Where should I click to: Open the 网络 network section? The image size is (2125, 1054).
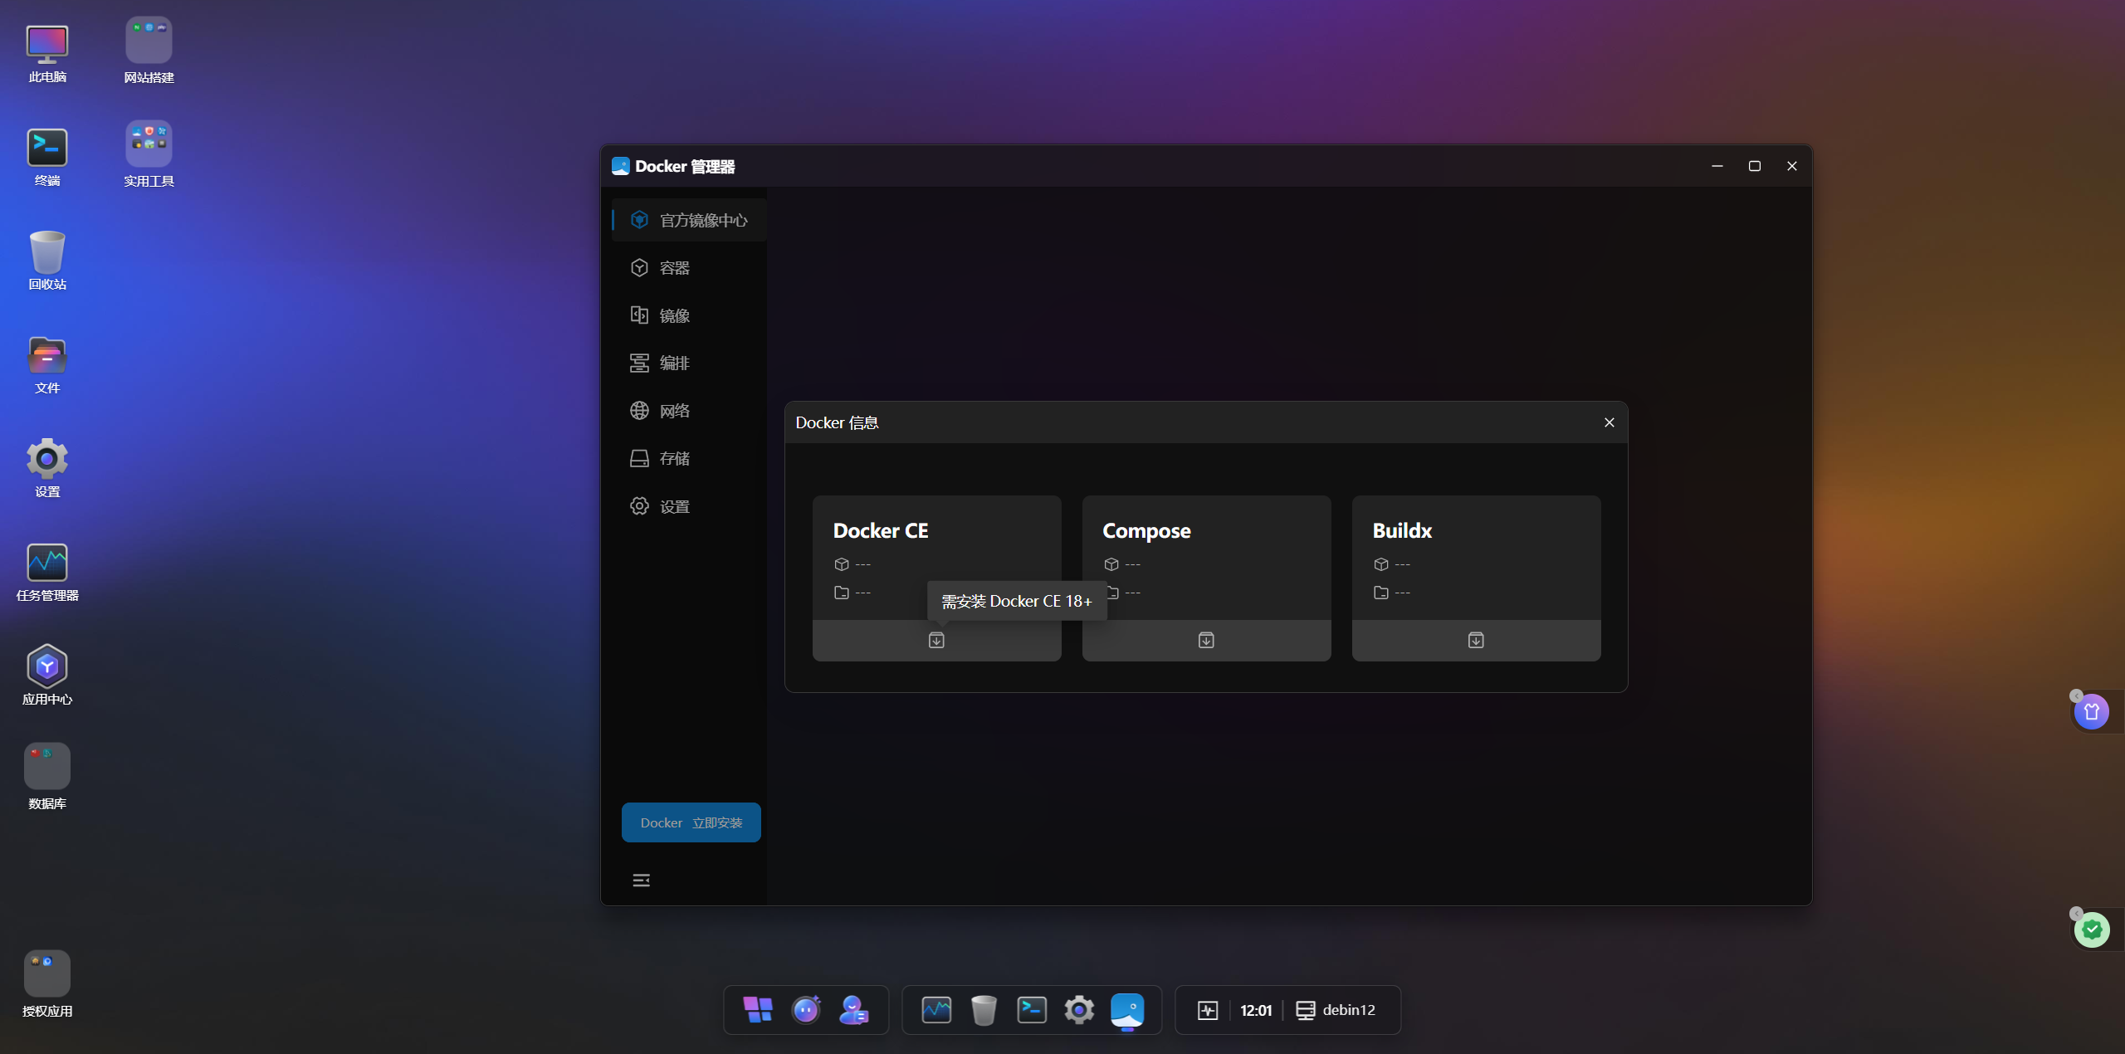pyautogui.click(x=674, y=411)
